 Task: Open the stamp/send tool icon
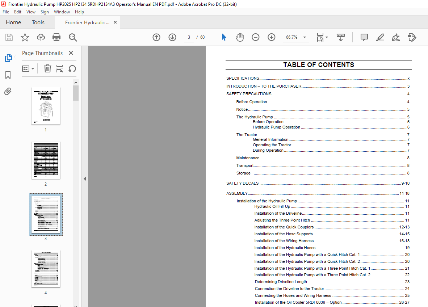click(412, 37)
